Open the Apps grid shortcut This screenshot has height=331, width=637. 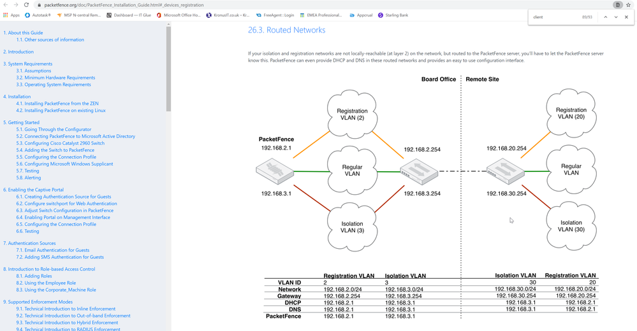point(11,15)
